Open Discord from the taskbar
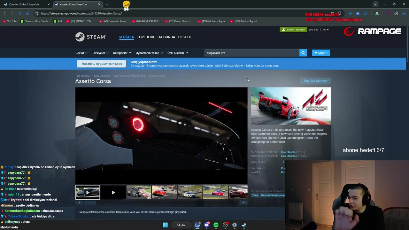 pyautogui.click(x=207, y=225)
